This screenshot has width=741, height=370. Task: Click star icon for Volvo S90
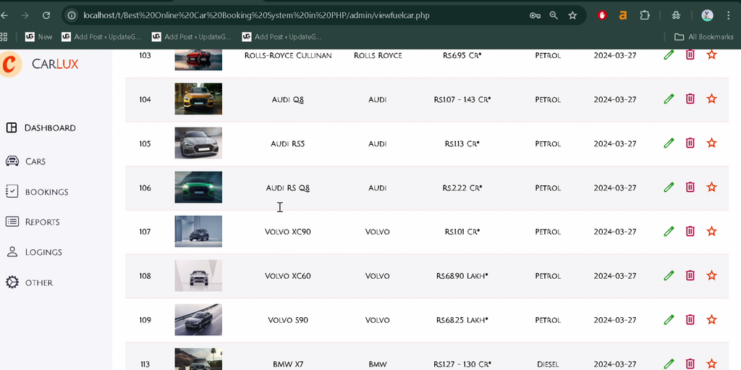(711, 319)
